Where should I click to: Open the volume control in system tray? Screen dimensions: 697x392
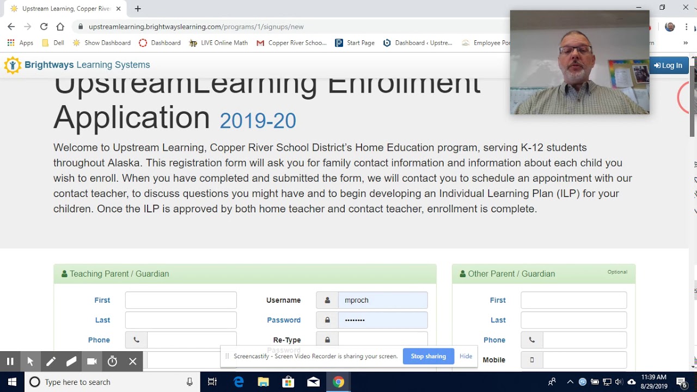click(619, 382)
